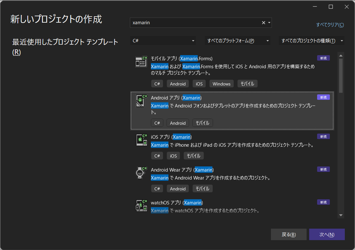355x250 pixels.
Task: Click the モバイル tag under iOS アプリ template
Action: [x=194, y=156]
